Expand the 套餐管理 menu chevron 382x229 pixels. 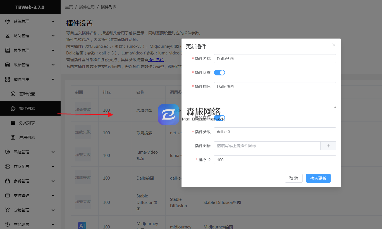[x=53, y=181]
